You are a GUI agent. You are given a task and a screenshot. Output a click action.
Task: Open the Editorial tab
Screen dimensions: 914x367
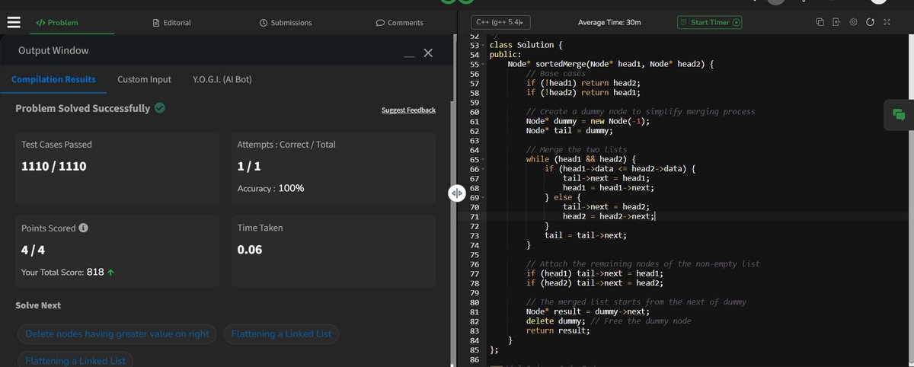click(x=171, y=23)
